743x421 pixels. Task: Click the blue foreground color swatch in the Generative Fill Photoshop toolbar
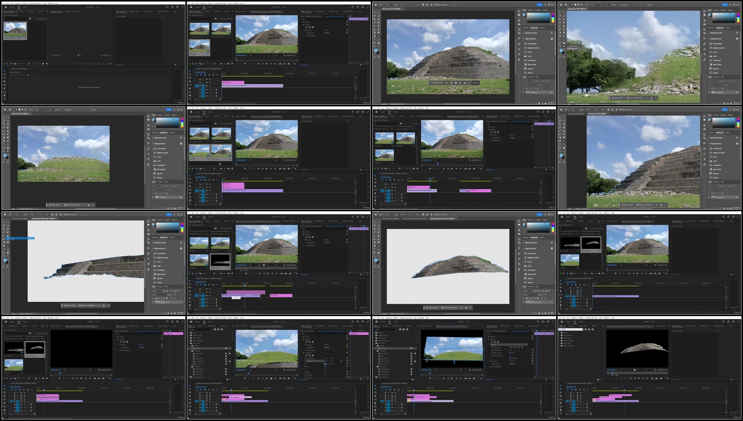(x=376, y=50)
